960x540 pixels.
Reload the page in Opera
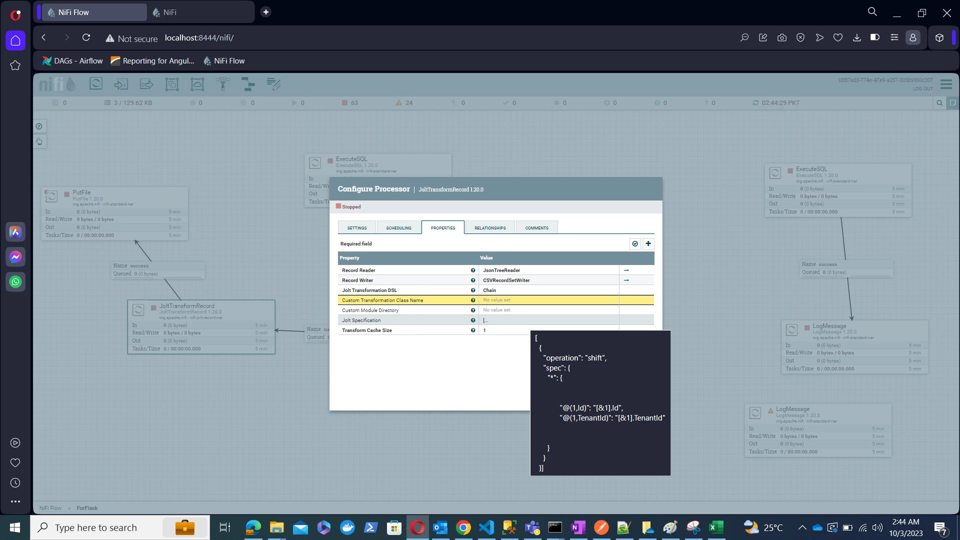86,37
